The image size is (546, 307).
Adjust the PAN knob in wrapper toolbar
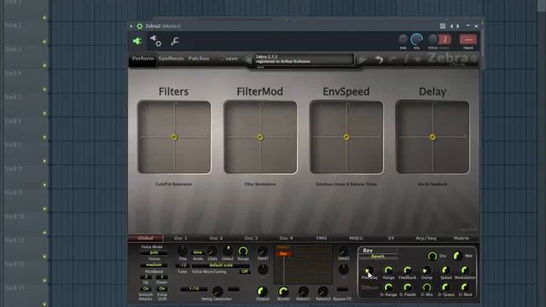click(x=403, y=39)
